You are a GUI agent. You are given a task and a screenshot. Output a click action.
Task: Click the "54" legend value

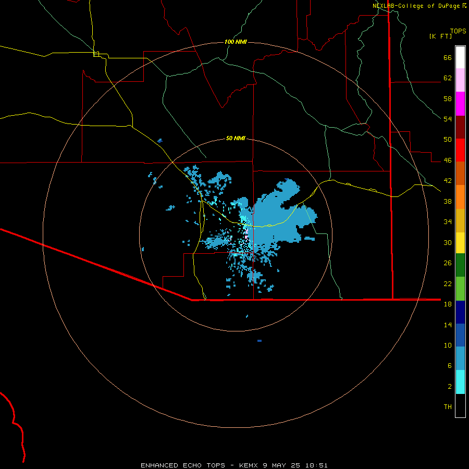click(448, 119)
